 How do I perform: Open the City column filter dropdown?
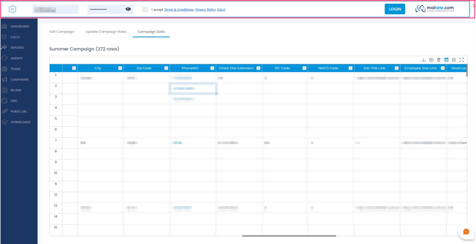click(x=120, y=68)
